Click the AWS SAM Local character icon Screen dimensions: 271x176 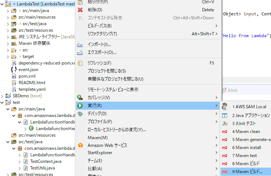(x=225, y=107)
